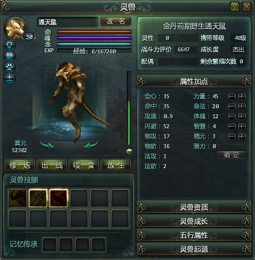Expand the 五行属性 section
255x260 pixels.
[194, 235]
